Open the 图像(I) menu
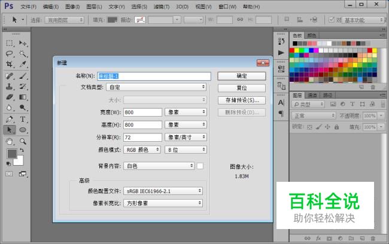The height and width of the screenshot is (244, 389). (x=72, y=7)
